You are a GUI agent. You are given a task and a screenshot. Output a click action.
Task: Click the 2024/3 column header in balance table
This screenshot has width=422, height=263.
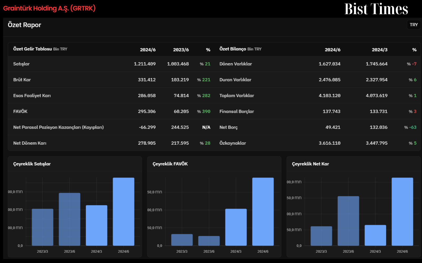pyautogui.click(x=380, y=50)
